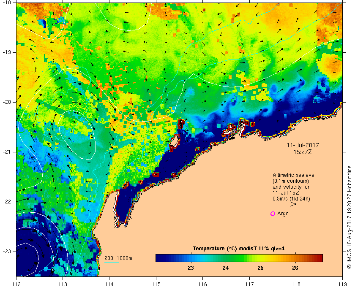Click the 23 label on temperature colorbar
Image resolution: width=355 pixels, height=287 pixels.
pyautogui.click(x=191, y=268)
